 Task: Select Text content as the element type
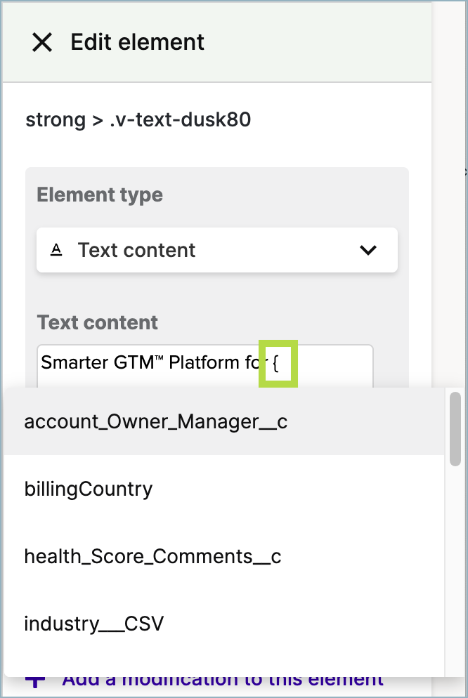(x=137, y=249)
